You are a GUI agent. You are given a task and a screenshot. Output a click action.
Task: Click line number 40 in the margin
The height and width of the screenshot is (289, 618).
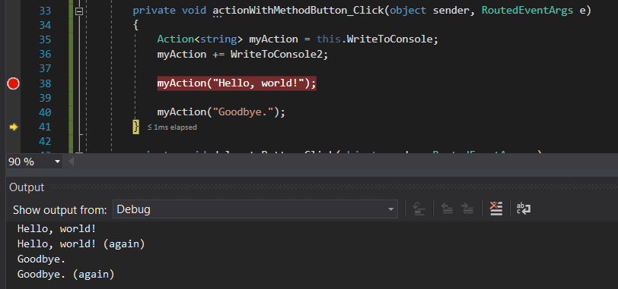tap(45, 113)
